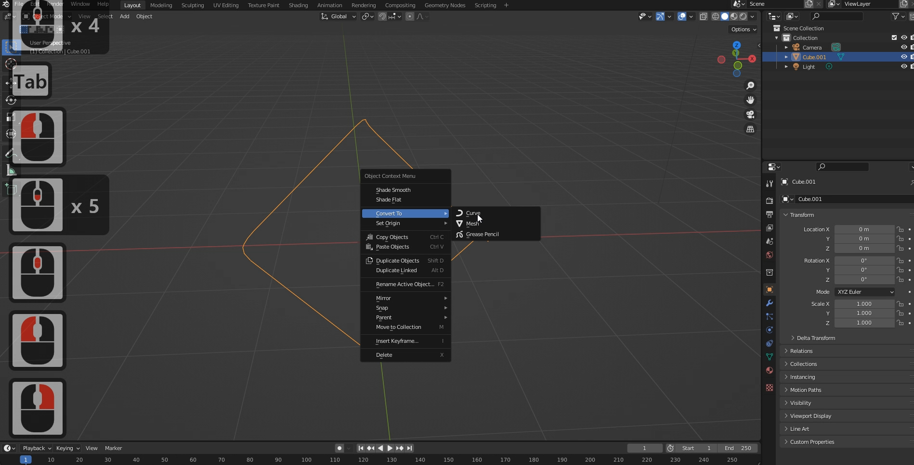The image size is (914, 465).
Task: Open the World properties tab
Action: tap(770, 255)
